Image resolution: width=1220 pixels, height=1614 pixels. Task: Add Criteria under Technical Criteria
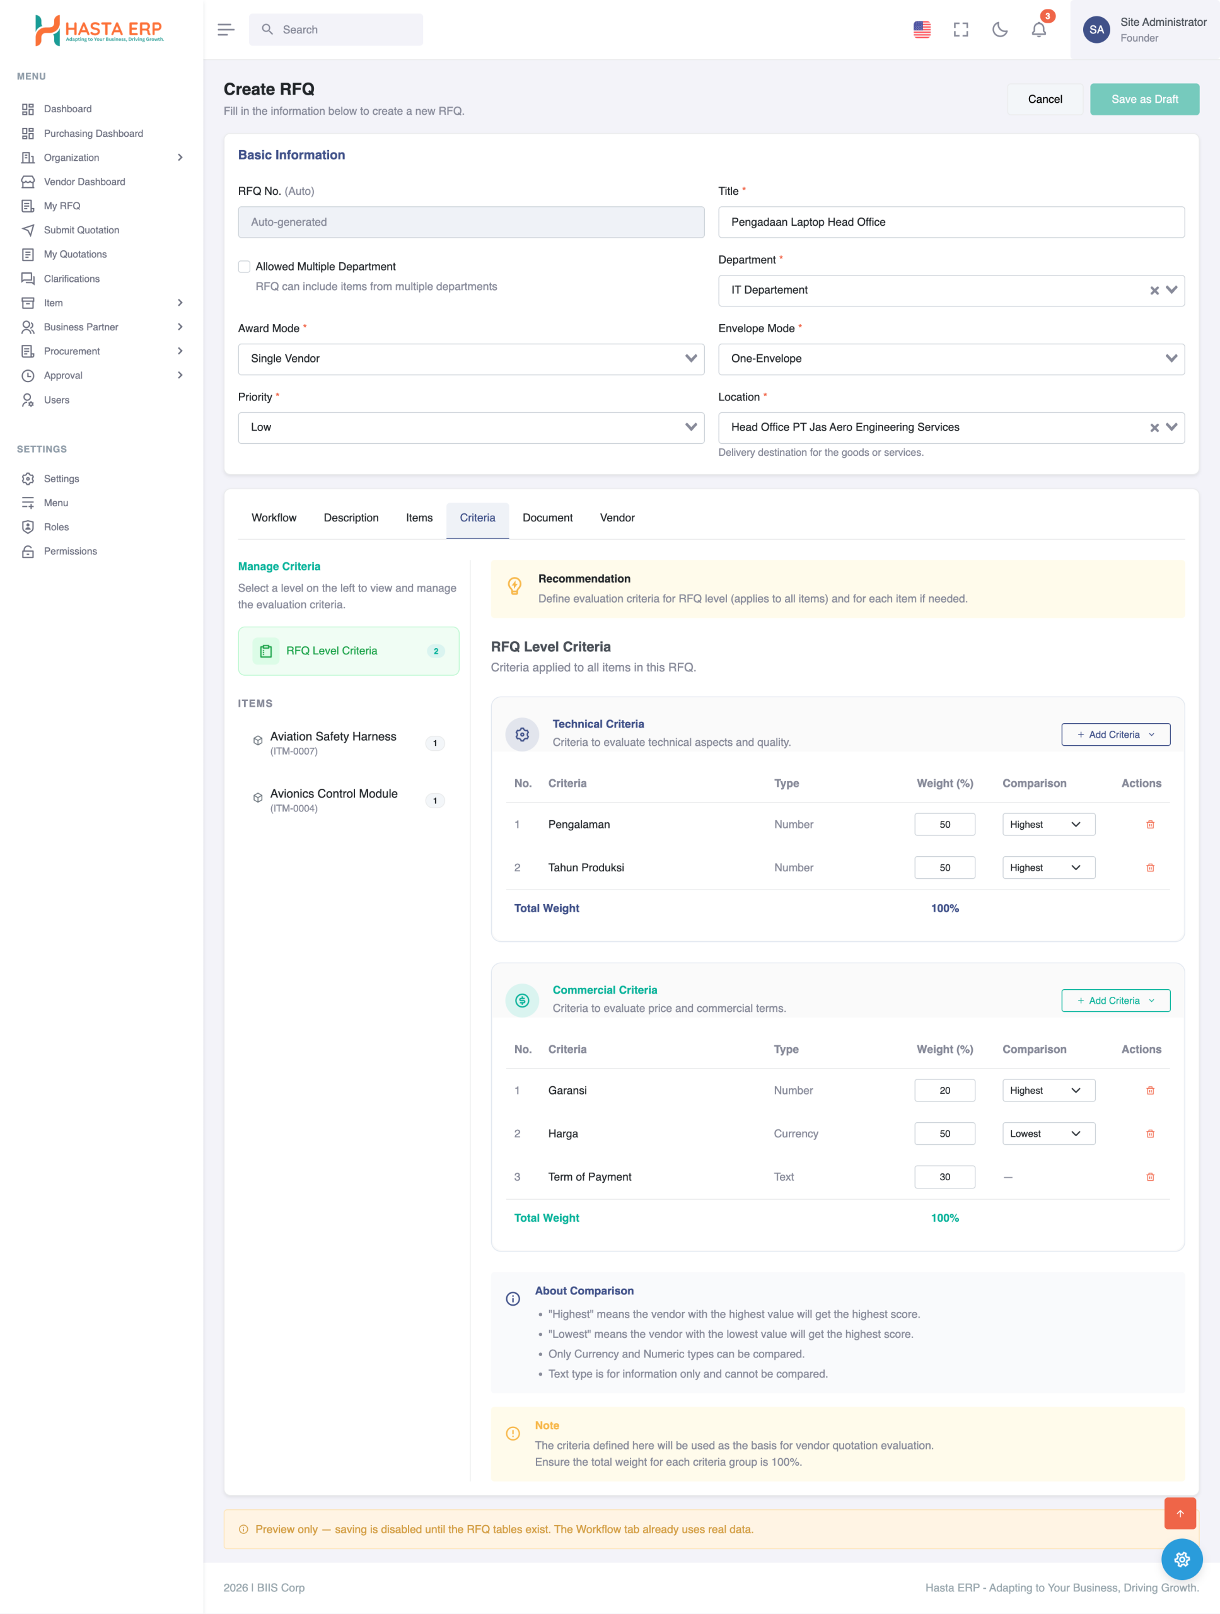click(x=1116, y=734)
